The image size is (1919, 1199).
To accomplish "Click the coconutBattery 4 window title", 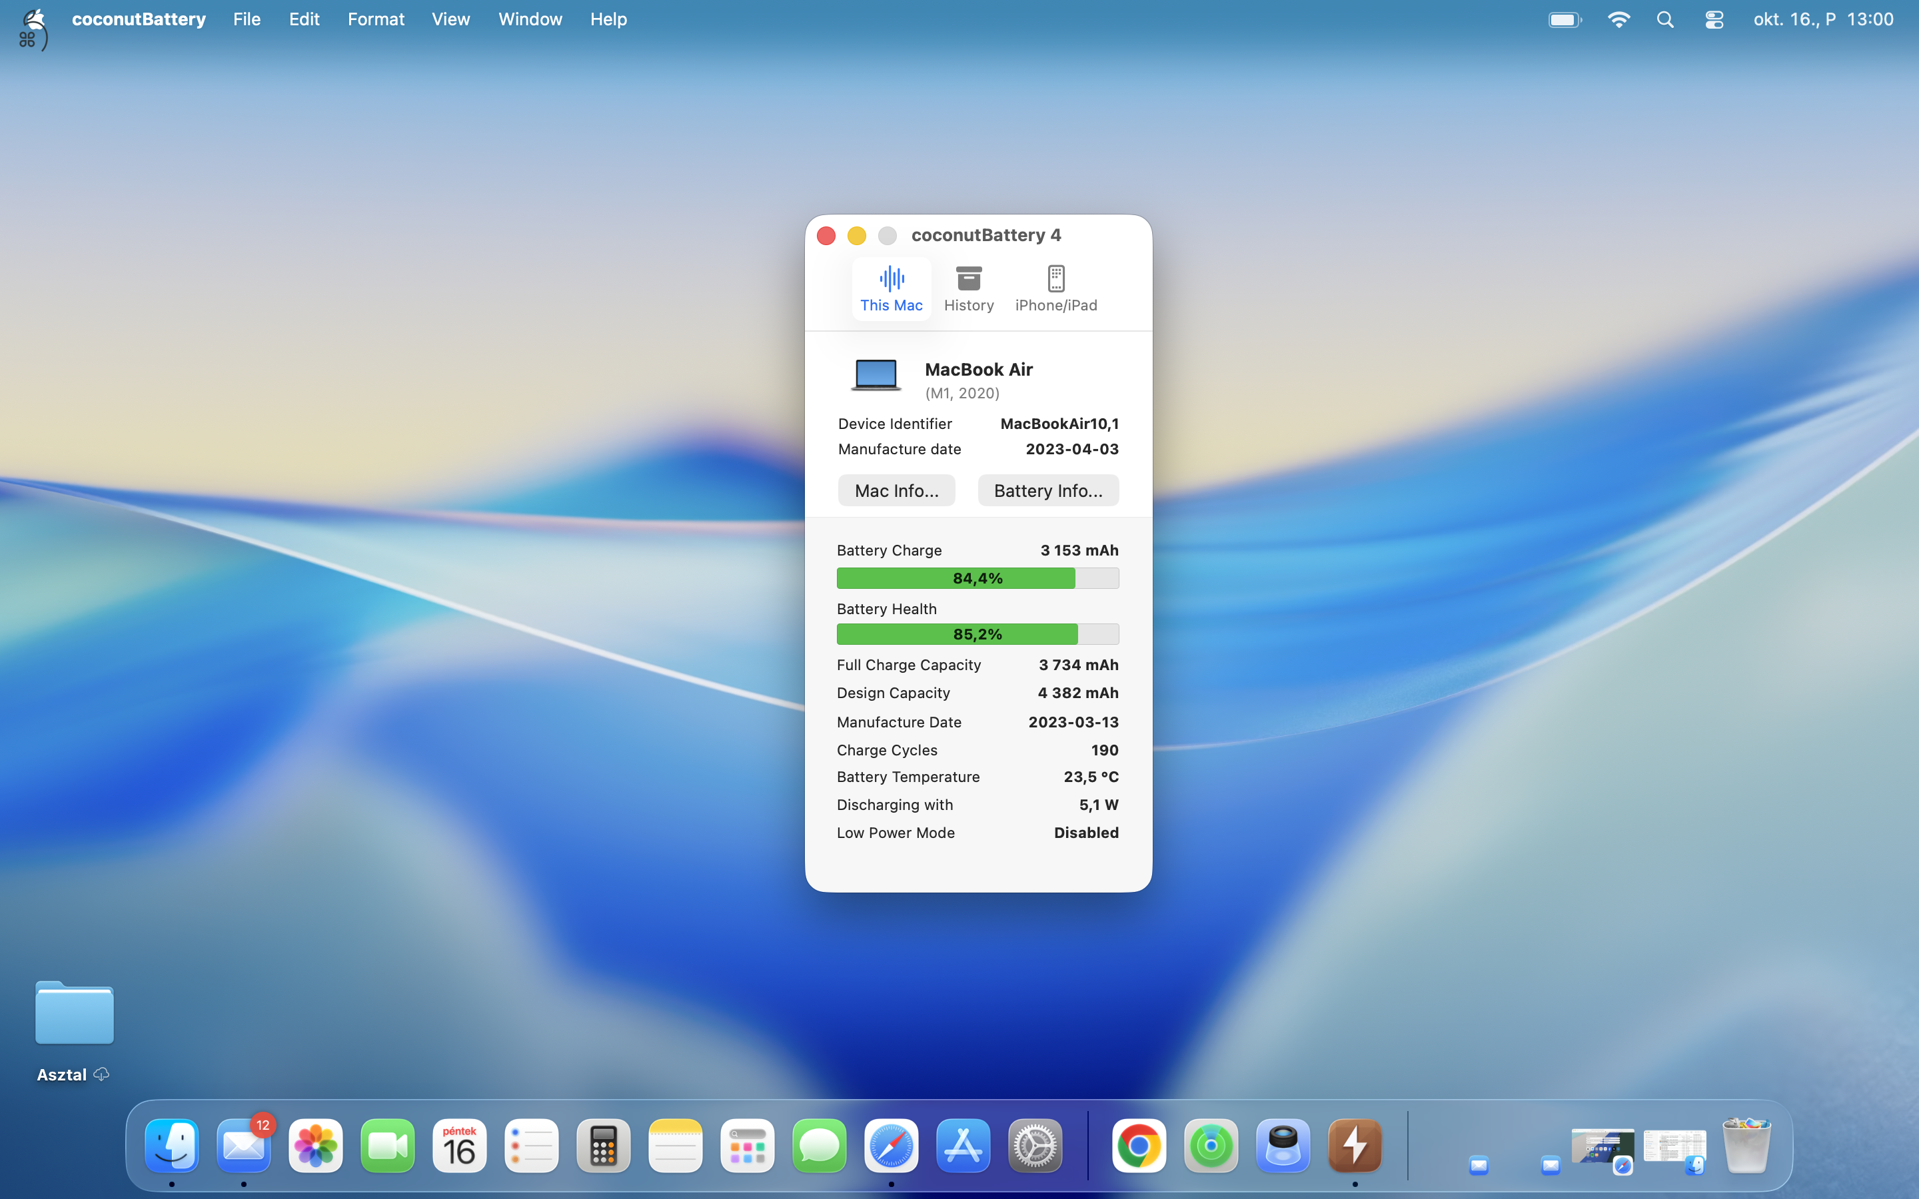I will point(985,234).
